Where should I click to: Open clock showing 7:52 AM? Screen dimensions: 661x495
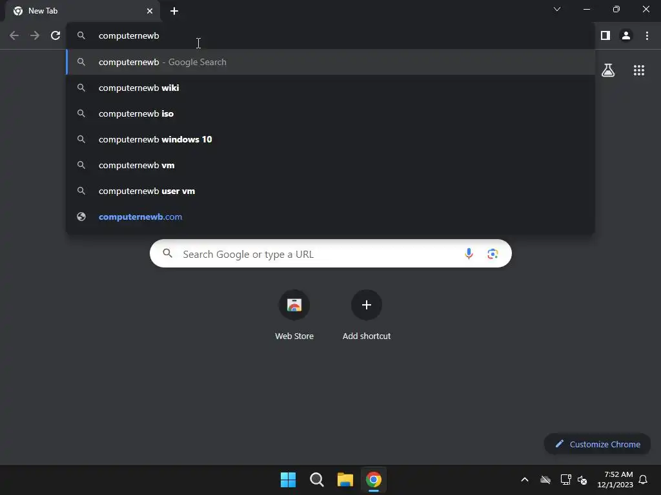point(615,480)
